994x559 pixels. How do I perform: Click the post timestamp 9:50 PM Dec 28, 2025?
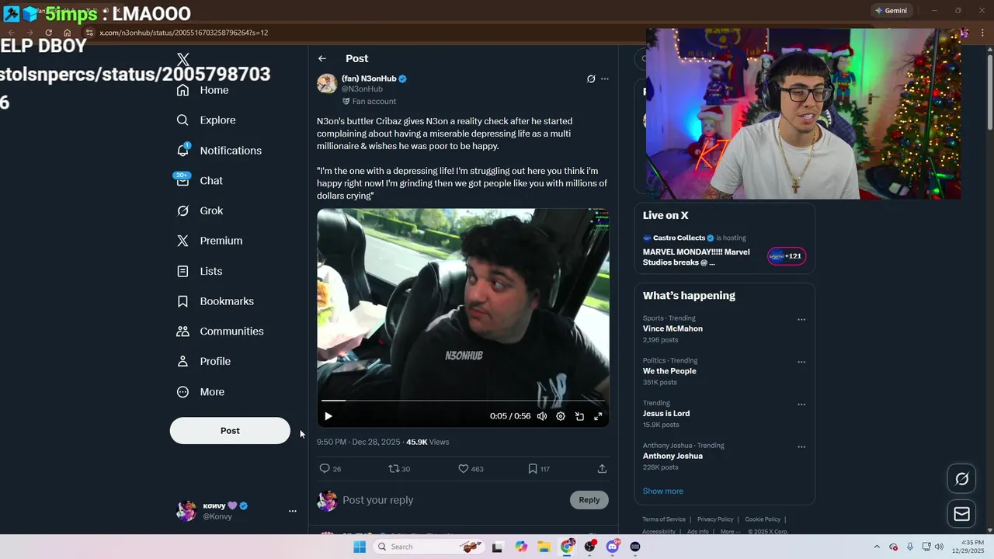(x=359, y=442)
